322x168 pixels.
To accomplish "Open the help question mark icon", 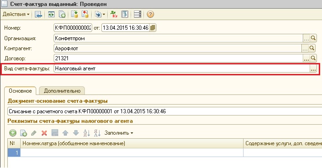I will [150, 14].
